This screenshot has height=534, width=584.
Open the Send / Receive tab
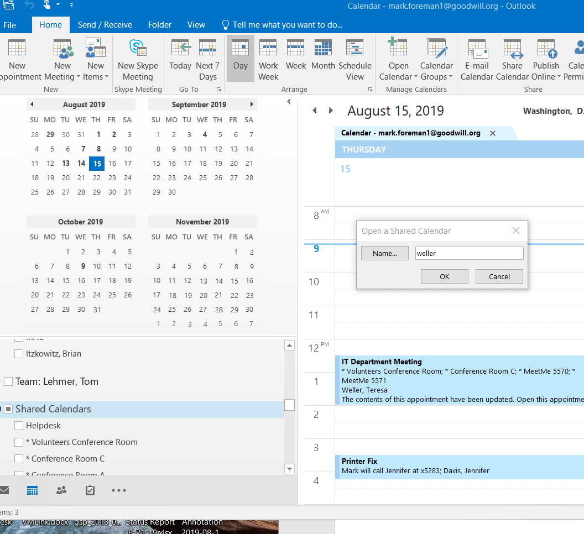point(105,25)
